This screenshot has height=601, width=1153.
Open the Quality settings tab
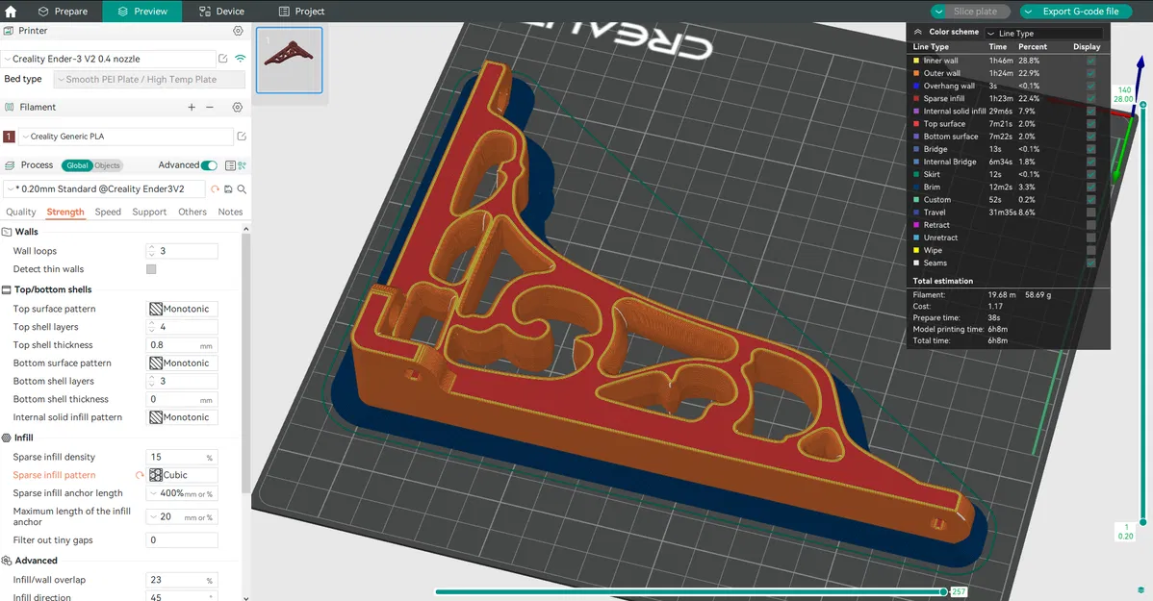coord(20,212)
